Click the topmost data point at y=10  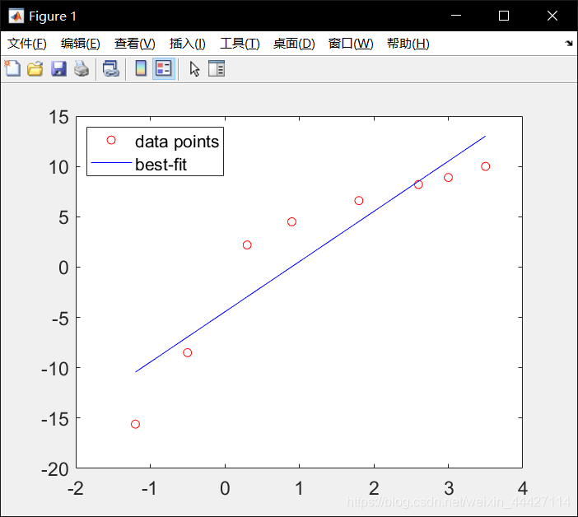point(486,166)
